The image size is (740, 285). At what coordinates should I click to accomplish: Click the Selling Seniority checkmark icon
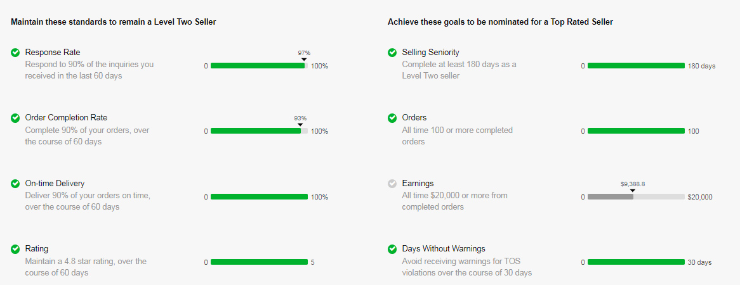[x=392, y=53]
